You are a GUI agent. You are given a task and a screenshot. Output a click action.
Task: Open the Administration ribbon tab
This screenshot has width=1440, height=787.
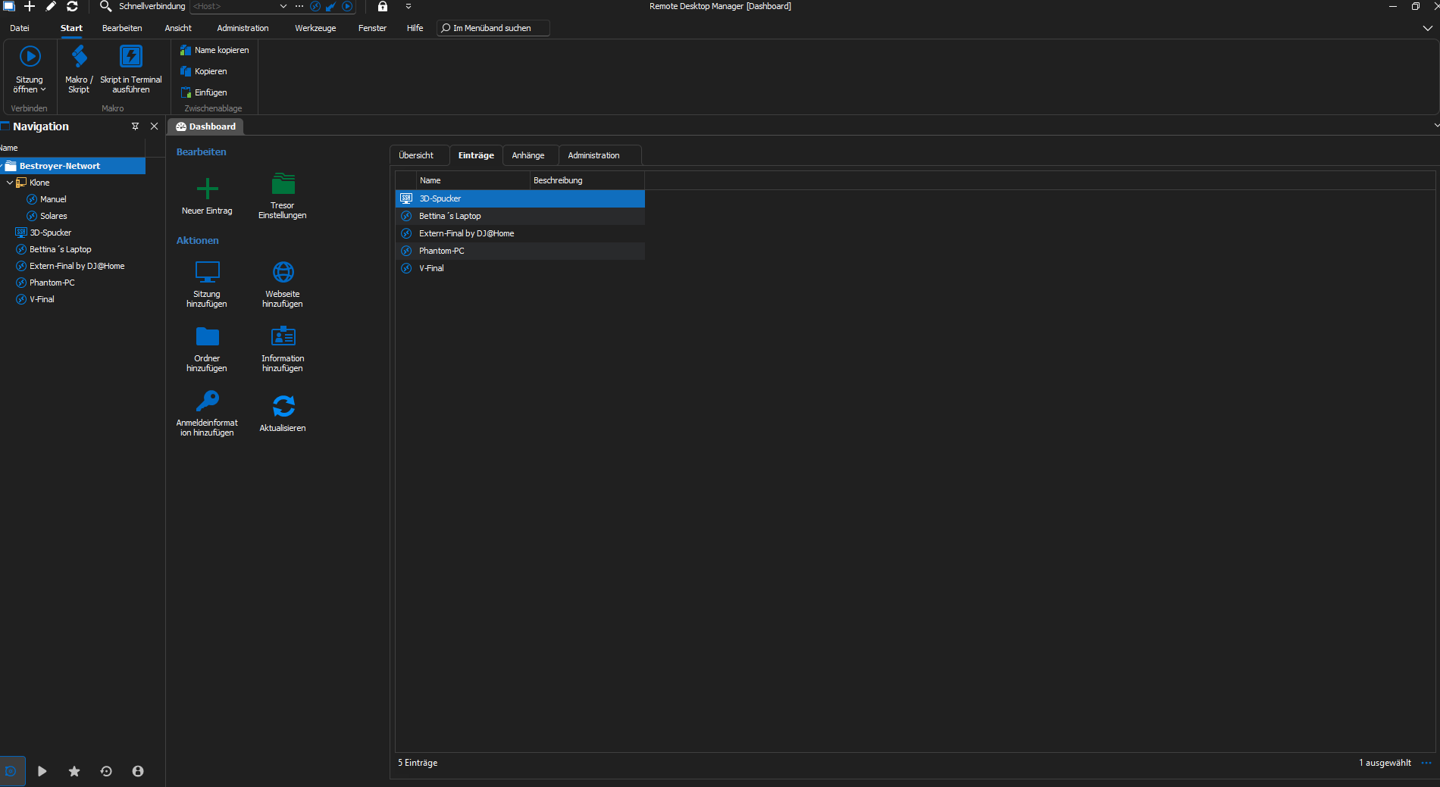tap(243, 28)
